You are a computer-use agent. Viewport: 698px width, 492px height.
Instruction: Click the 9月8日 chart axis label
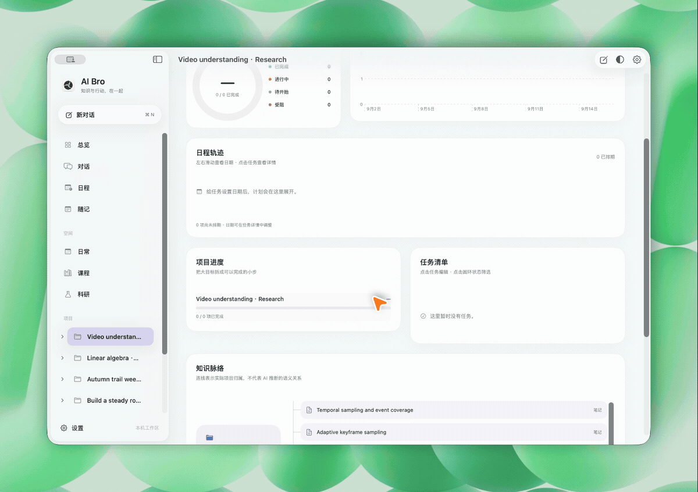pyautogui.click(x=481, y=109)
